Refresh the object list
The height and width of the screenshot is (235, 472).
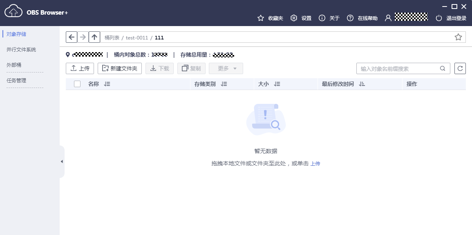click(460, 68)
